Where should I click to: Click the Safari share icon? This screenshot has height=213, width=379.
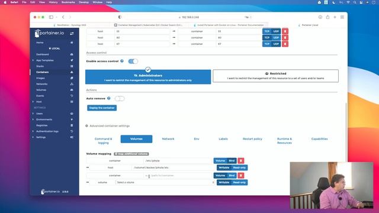[x=327, y=17]
